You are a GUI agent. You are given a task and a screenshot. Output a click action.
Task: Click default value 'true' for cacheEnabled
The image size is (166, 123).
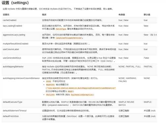tap(146, 20)
